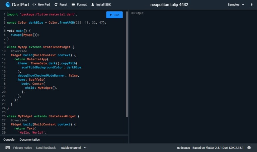Open the stable channel dropdown
Screen dimensions: 257x152
point(73,148)
